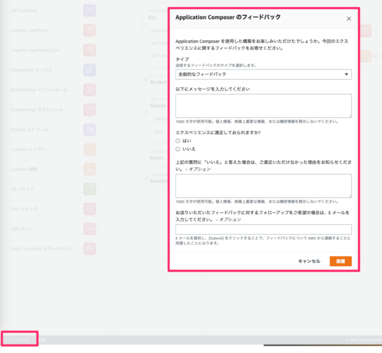Select the Lambda 関数 icon
This screenshot has height=353, width=382.
[90, 169]
